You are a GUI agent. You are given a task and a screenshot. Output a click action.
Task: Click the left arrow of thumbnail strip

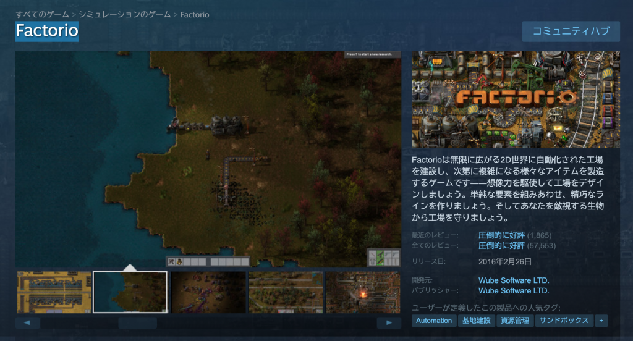click(27, 323)
